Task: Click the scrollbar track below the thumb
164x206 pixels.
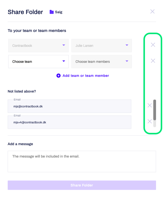Action: [155, 124]
